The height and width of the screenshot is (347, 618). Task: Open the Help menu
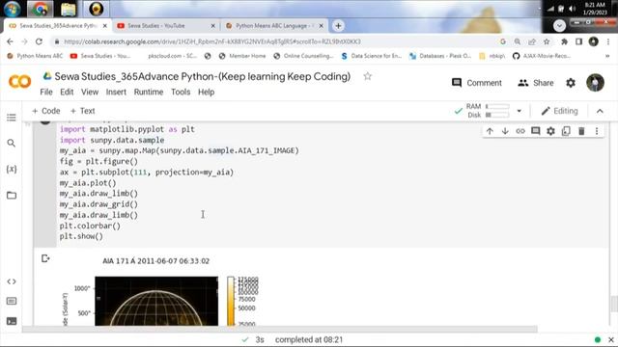pos(206,93)
